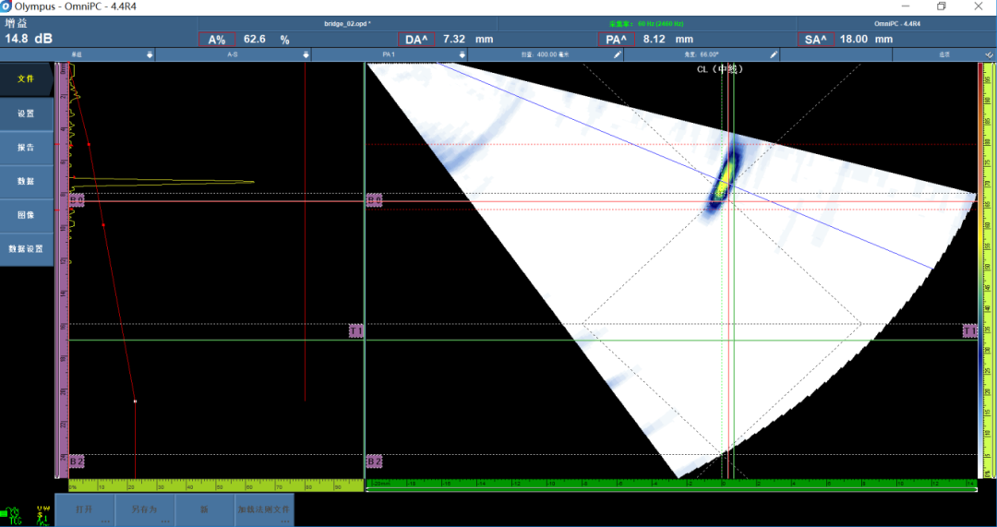Click the PA^ reading label
The image size is (997, 527).
pos(616,40)
